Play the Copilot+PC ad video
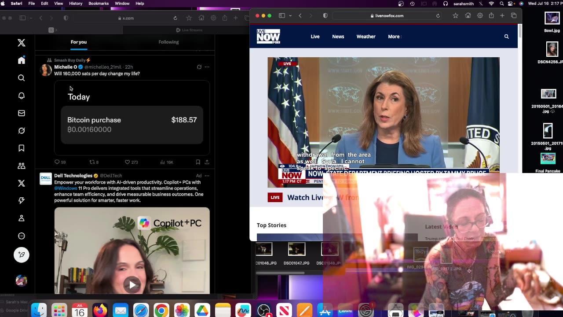 132,284
